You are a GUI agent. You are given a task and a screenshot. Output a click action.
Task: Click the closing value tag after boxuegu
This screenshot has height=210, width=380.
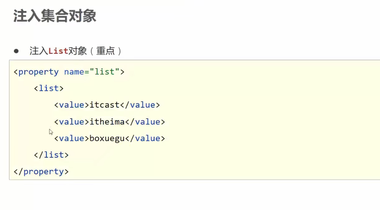coord(148,138)
